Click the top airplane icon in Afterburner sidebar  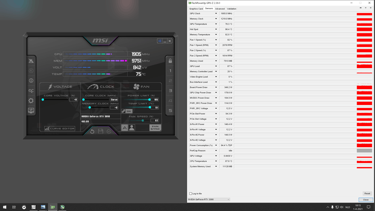(31, 61)
